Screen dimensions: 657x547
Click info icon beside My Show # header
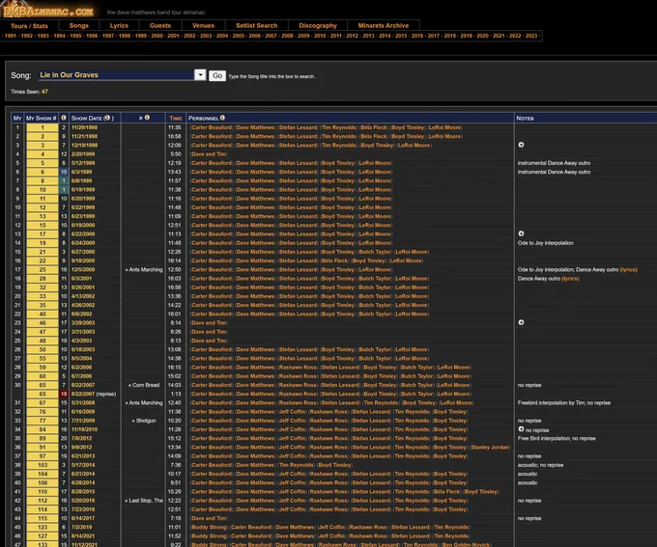tap(64, 118)
